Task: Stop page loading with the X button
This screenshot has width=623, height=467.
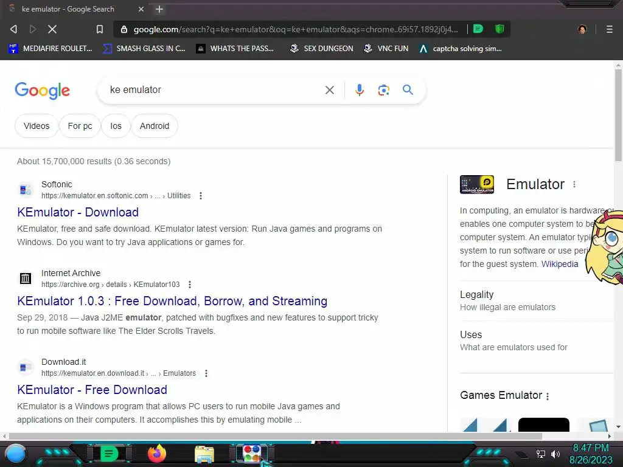Action: 52,29
